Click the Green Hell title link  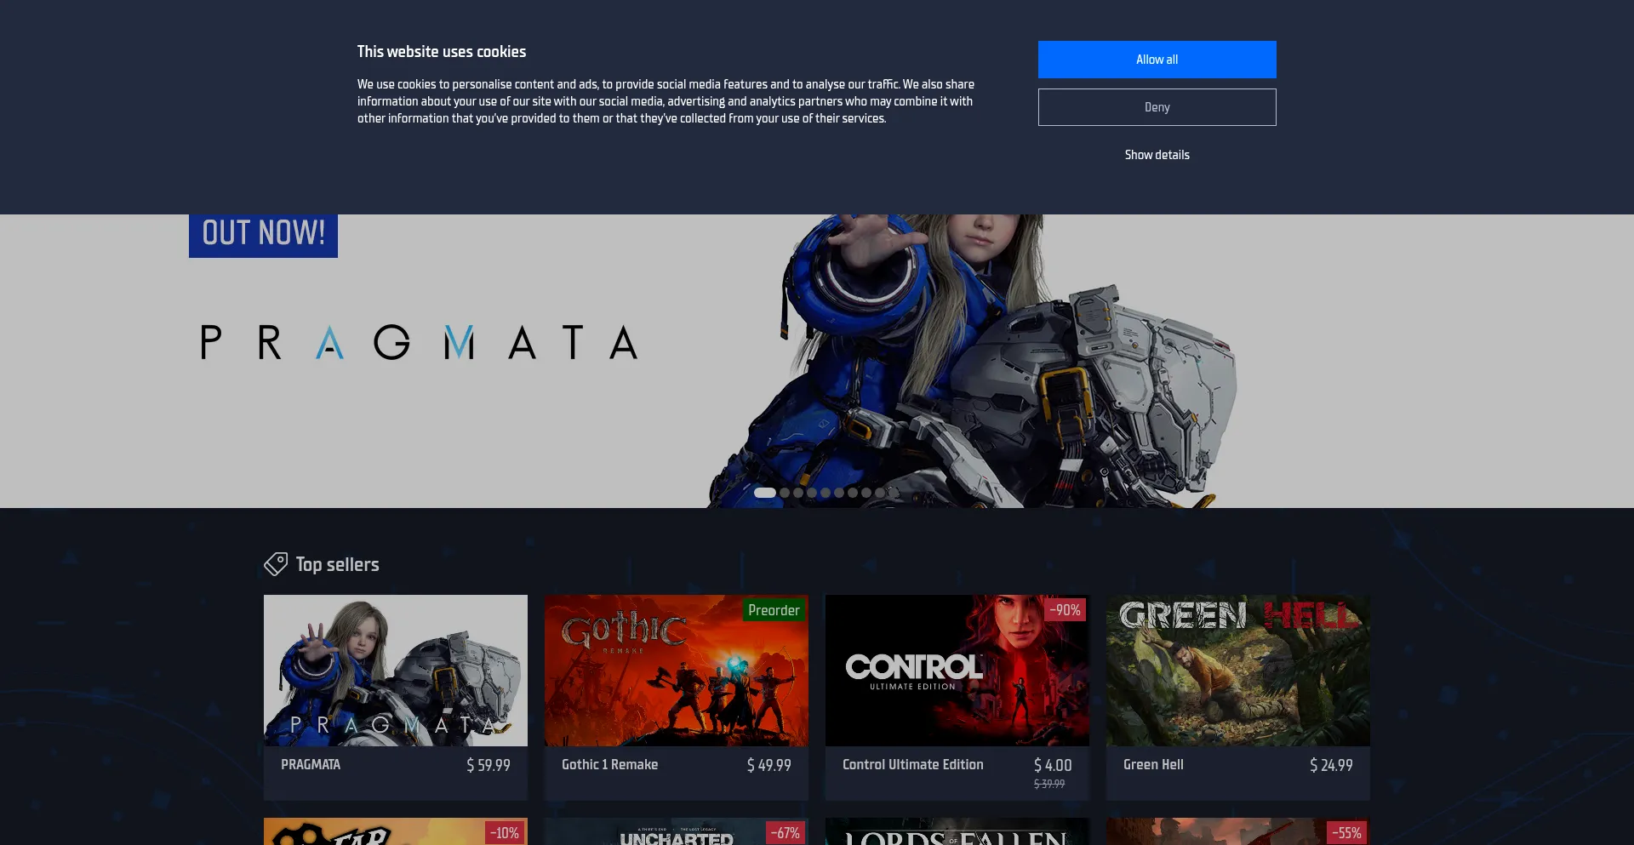[1153, 764]
